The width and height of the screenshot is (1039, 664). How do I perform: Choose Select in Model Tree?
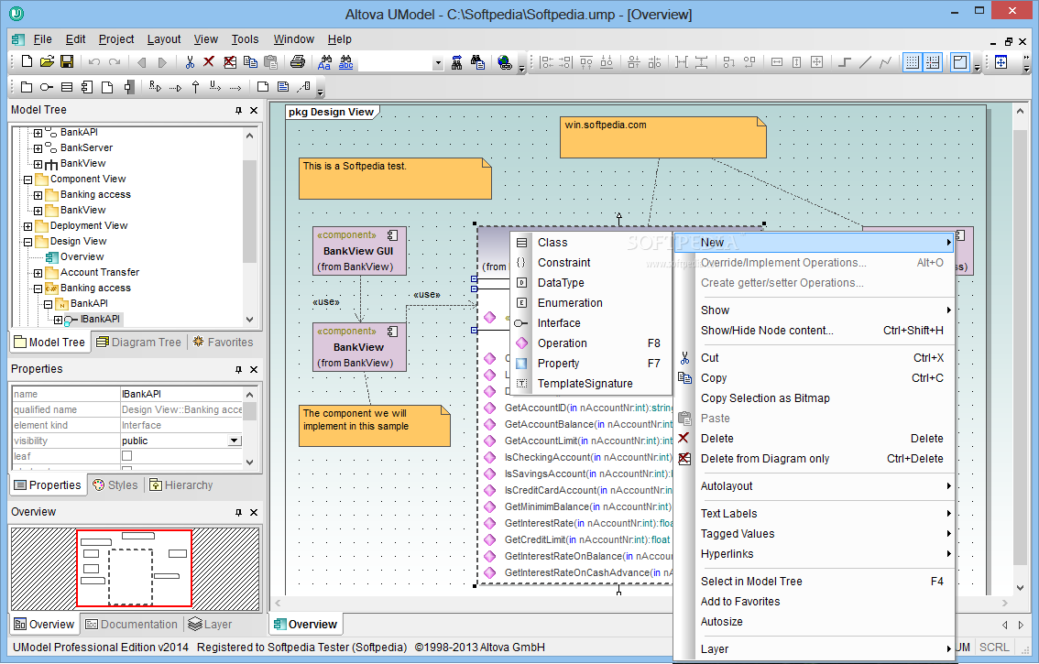pyautogui.click(x=815, y=582)
